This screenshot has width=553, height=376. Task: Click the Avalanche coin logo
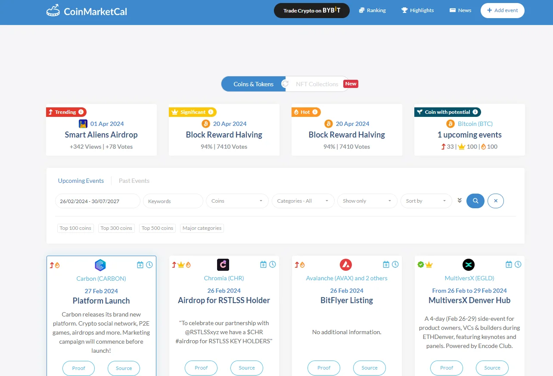(x=346, y=264)
